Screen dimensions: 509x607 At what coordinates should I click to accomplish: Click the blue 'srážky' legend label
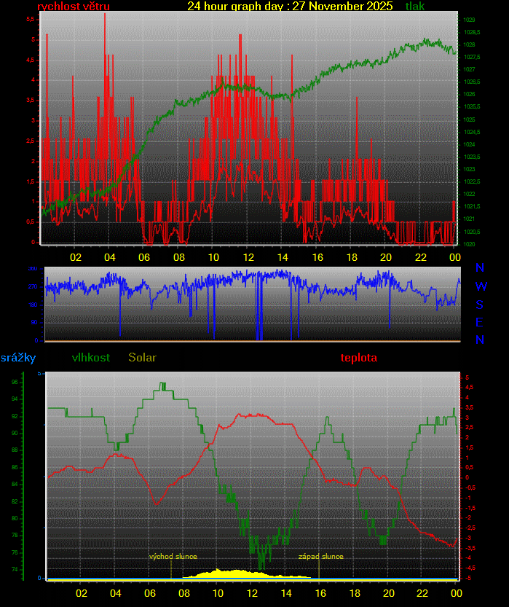(x=18, y=358)
